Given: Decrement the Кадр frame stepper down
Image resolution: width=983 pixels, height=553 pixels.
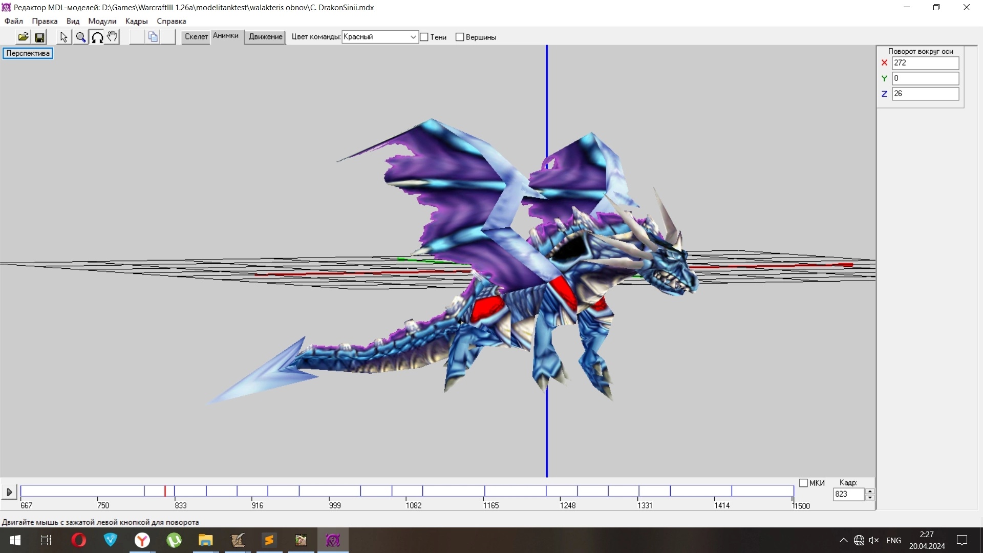Looking at the screenshot, I should pyautogui.click(x=869, y=498).
